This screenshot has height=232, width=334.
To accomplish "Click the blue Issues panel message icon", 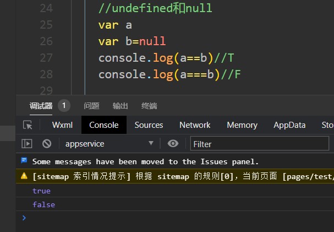I will (x=24, y=160).
